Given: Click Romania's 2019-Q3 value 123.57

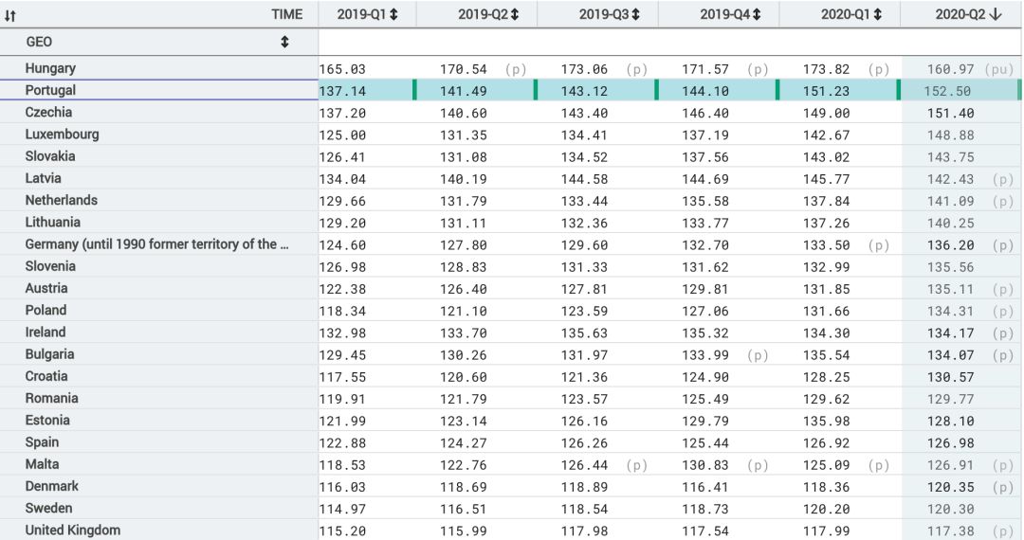Looking at the screenshot, I should point(584,400).
